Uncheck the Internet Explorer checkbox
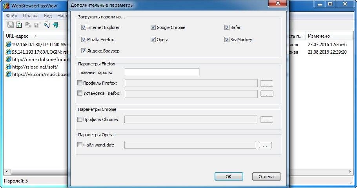The width and height of the screenshot is (357, 188). pyautogui.click(x=84, y=27)
